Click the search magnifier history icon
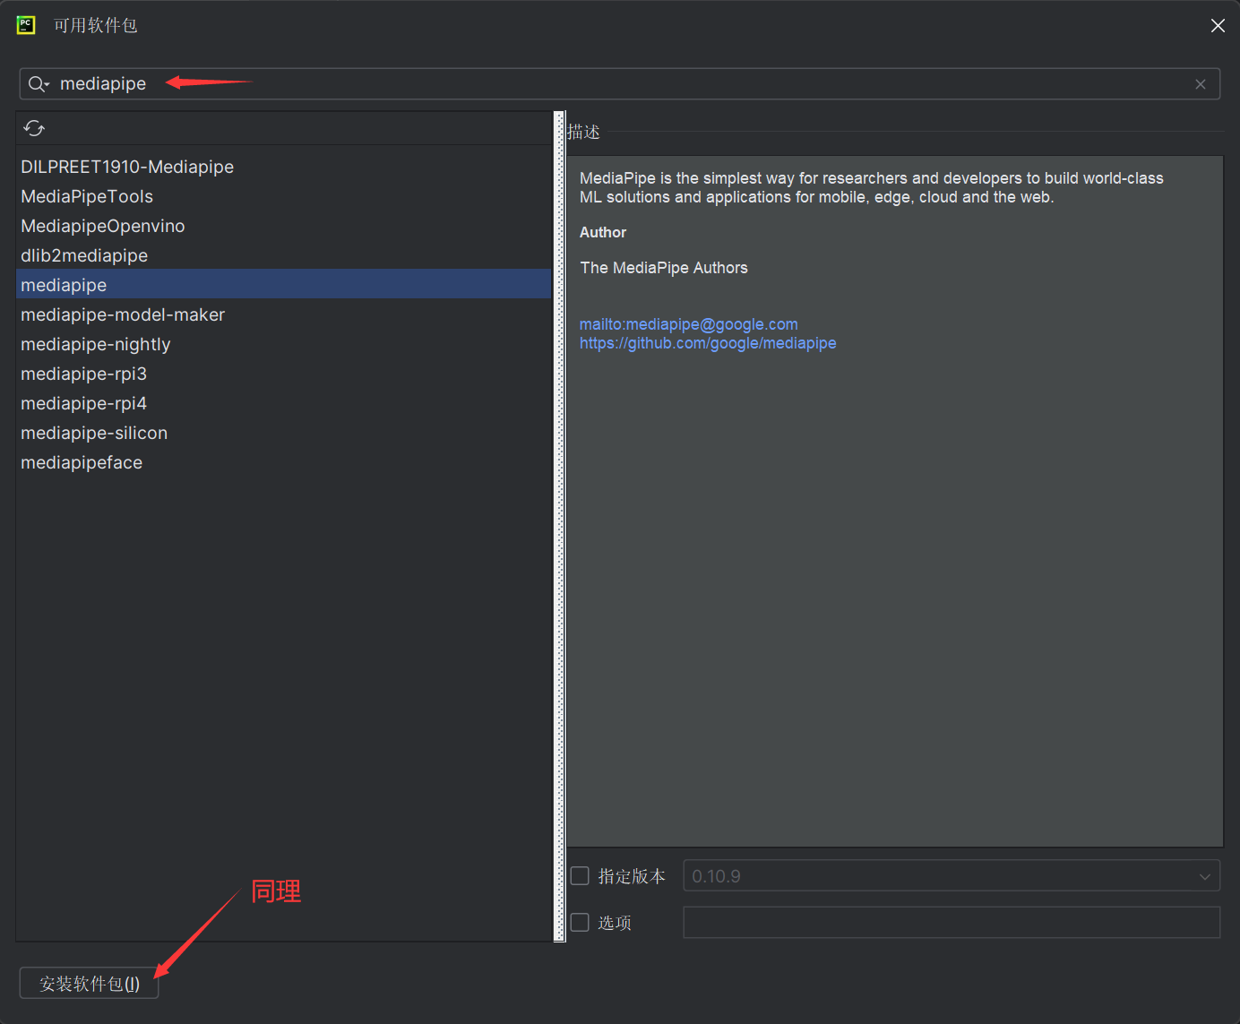The image size is (1240, 1024). point(38,84)
